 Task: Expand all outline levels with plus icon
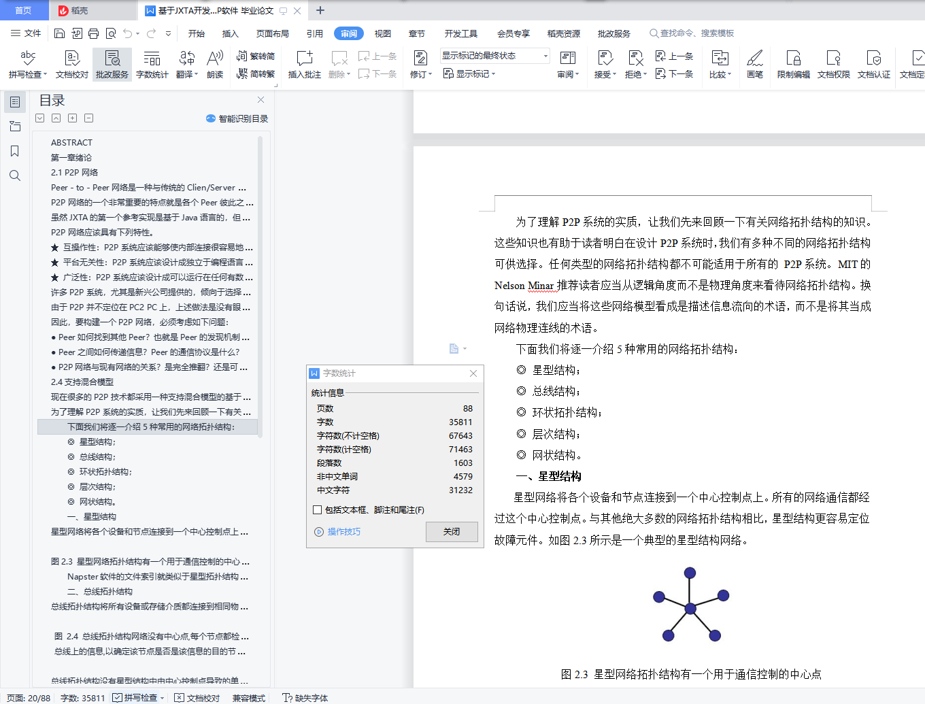(x=72, y=118)
